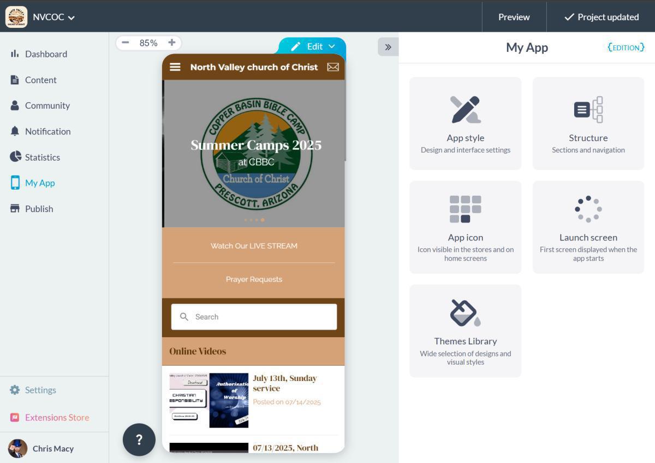The image size is (655, 463).
Task: Open App style design settings
Action: coord(465,122)
